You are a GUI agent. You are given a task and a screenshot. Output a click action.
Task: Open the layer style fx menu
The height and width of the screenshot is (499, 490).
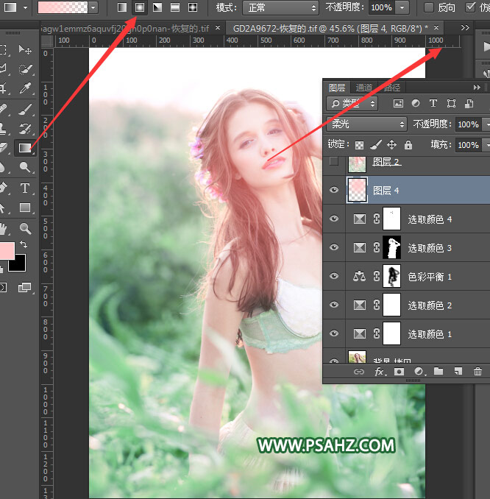click(380, 372)
